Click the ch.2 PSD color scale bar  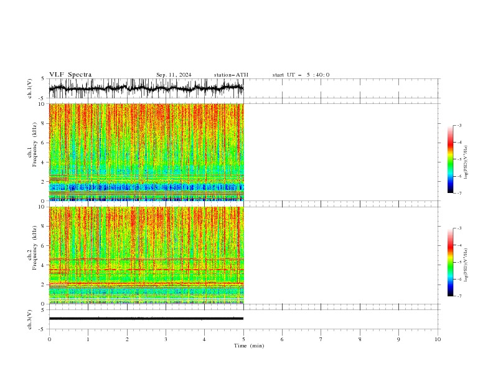coord(450,262)
